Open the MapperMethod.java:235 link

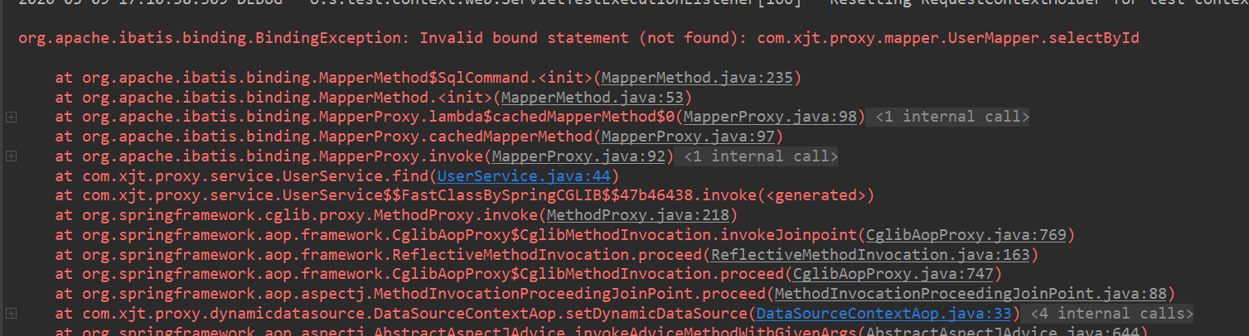click(x=697, y=78)
